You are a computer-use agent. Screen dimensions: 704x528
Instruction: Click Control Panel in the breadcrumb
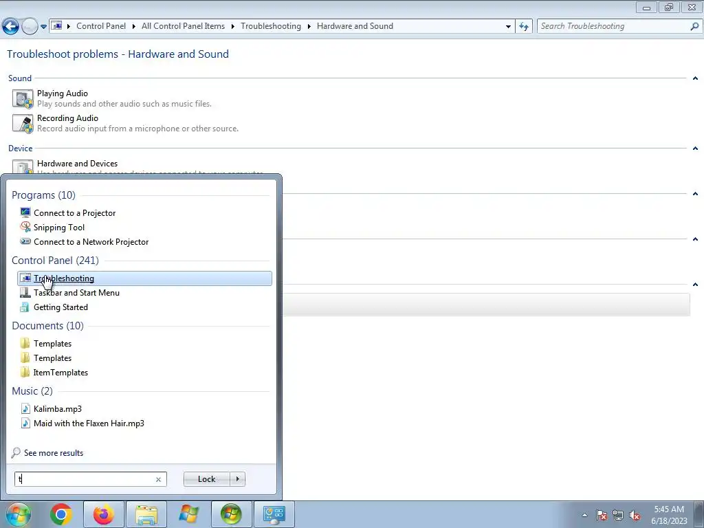pyautogui.click(x=101, y=26)
